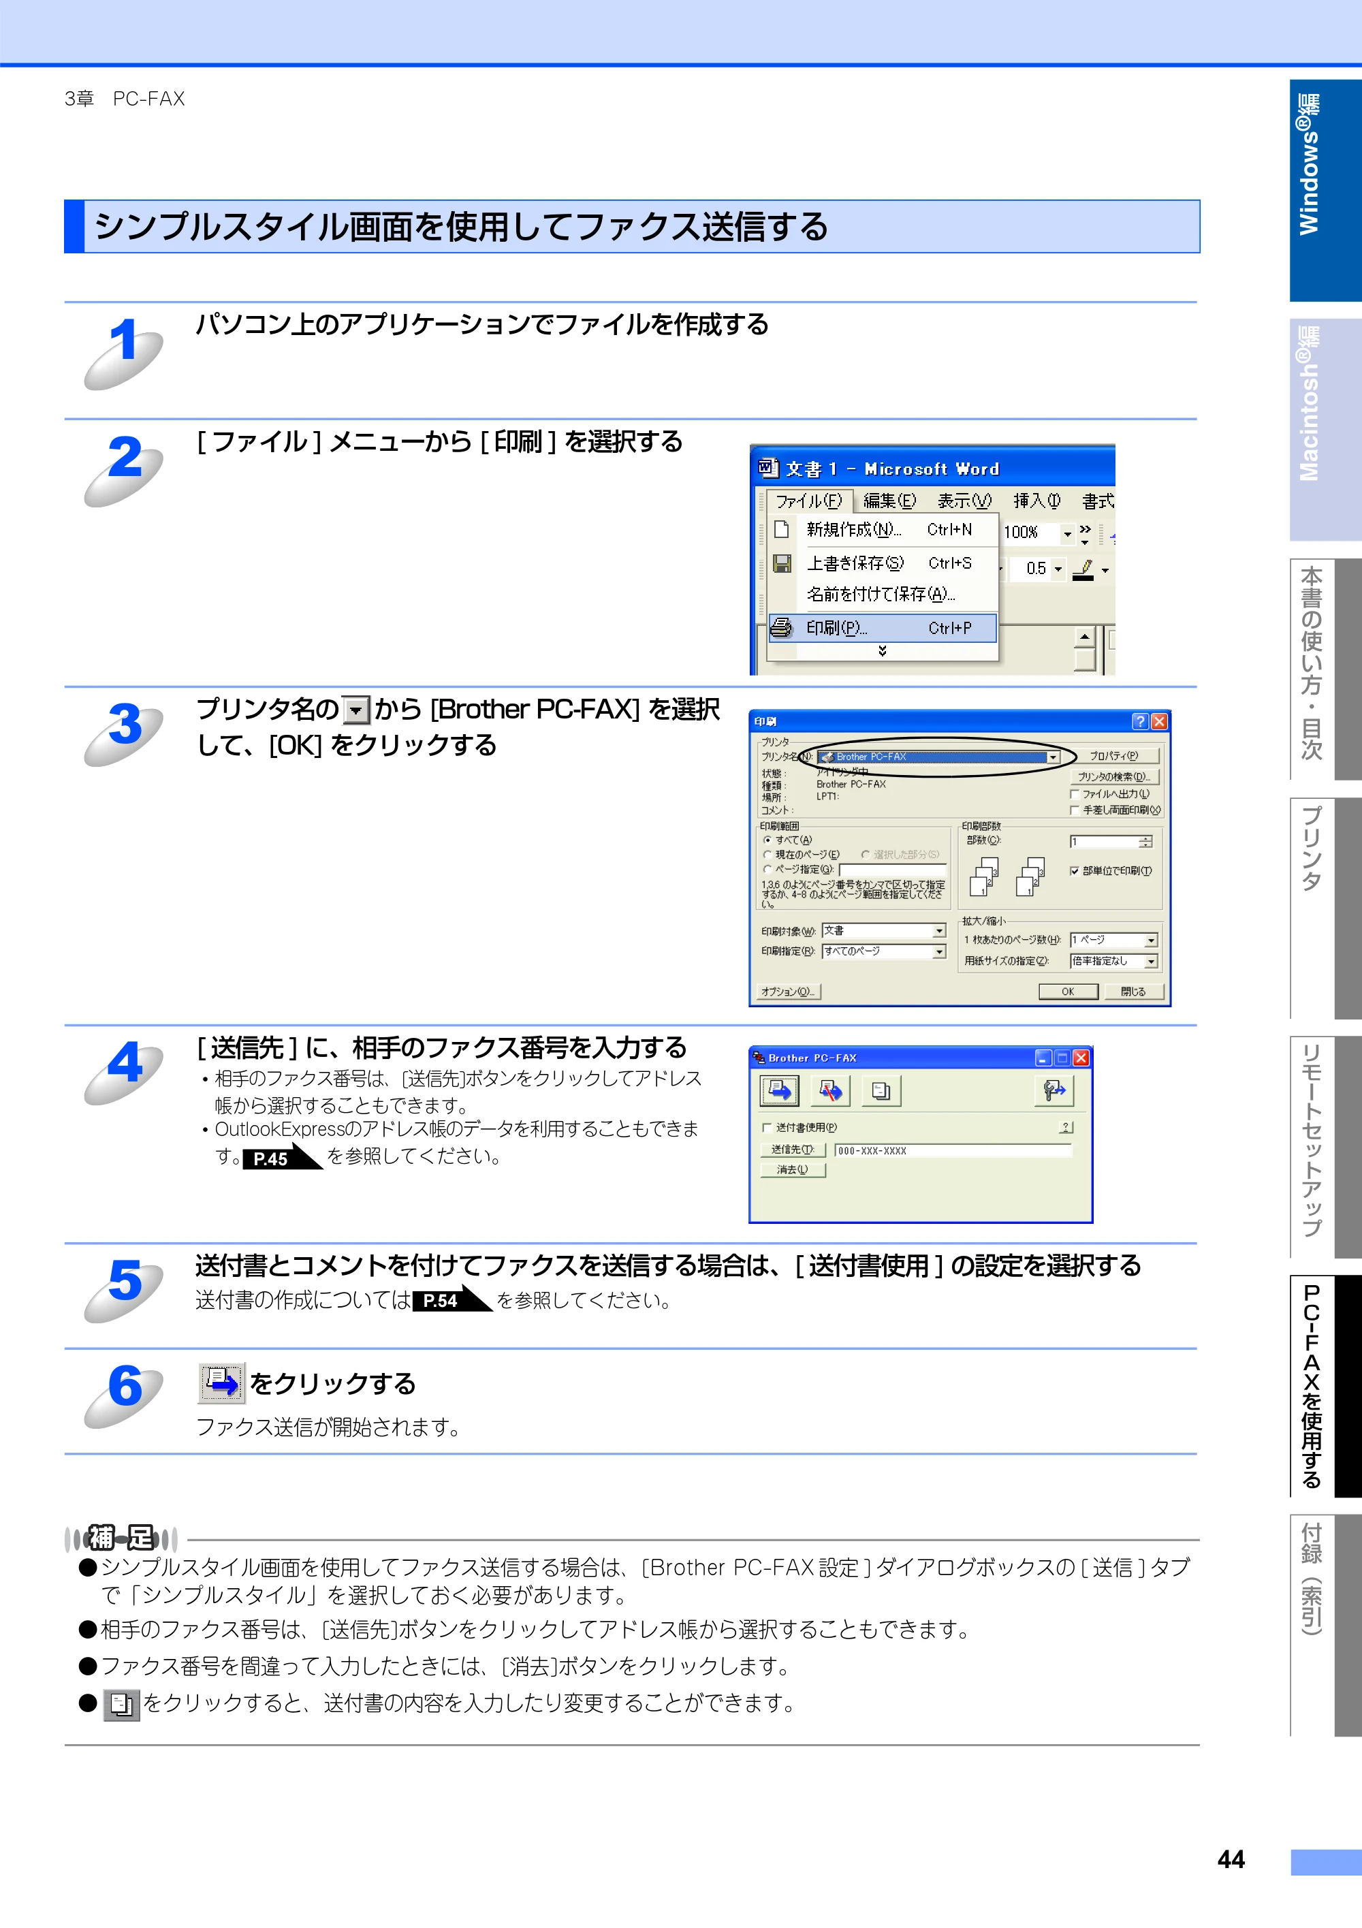Open the 用紙サイズの指定 dropdown
The width and height of the screenshot is (1362, 1928).
point(1152,961)
